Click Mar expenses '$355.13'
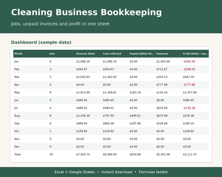This screenshot has width=222, height=177. [162, 77]
